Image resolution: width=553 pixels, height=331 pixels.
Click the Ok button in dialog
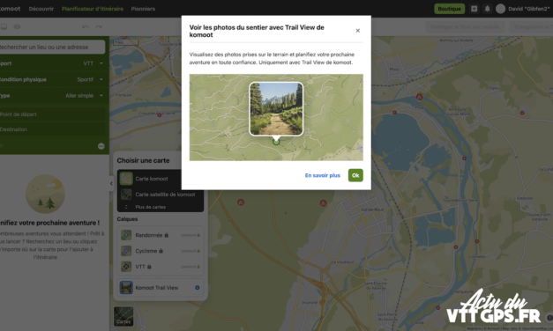pos(355,175)
